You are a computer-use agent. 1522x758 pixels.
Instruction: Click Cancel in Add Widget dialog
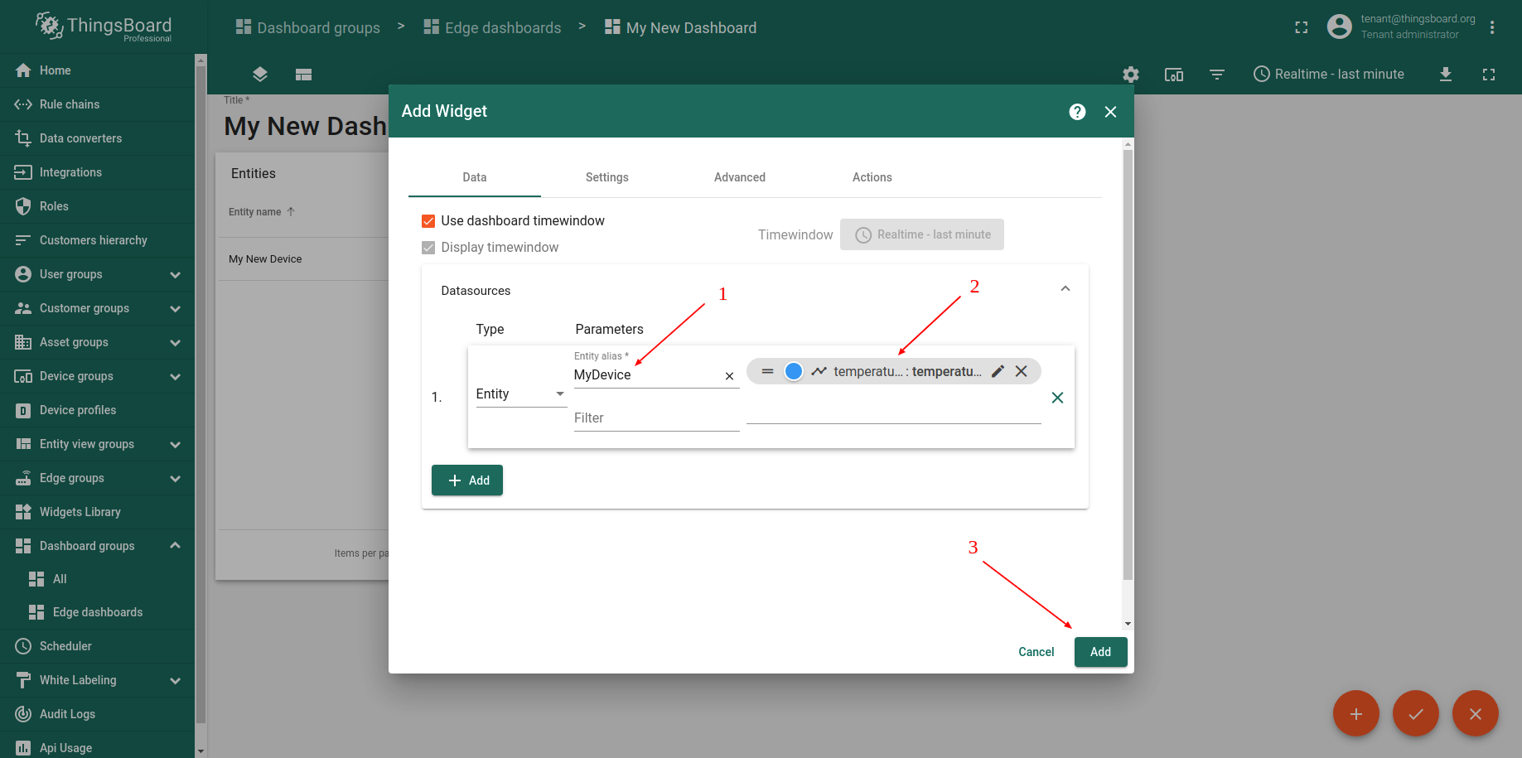pos(1036,652)
